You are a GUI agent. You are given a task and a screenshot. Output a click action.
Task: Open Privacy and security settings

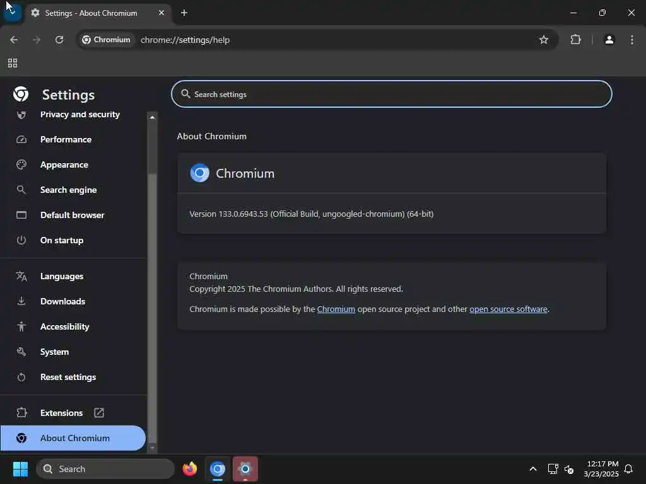73,115
